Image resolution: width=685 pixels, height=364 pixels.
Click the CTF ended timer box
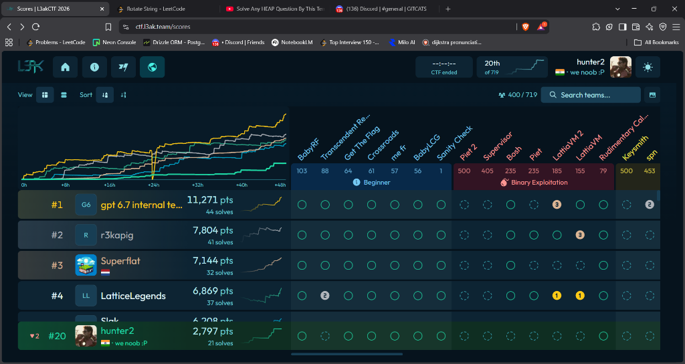(444, 67)
